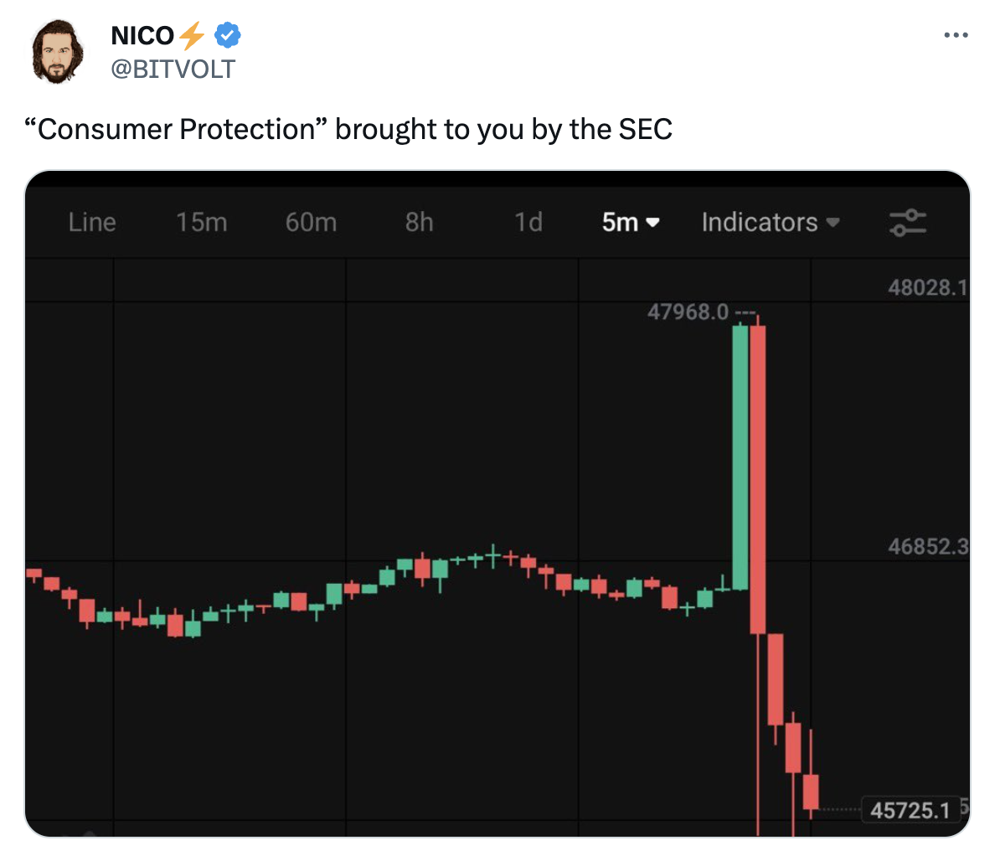Open chart settings sliders icon
The height and width of the screenshot is (861, 995).
(907, 222)
